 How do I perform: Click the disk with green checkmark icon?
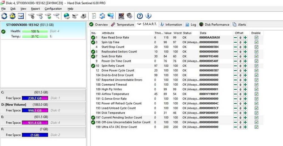point(48,16)
